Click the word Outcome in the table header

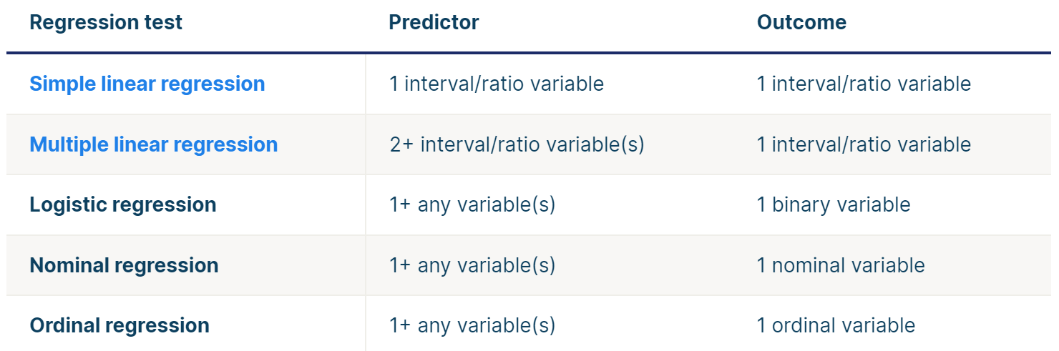[801, 22]
